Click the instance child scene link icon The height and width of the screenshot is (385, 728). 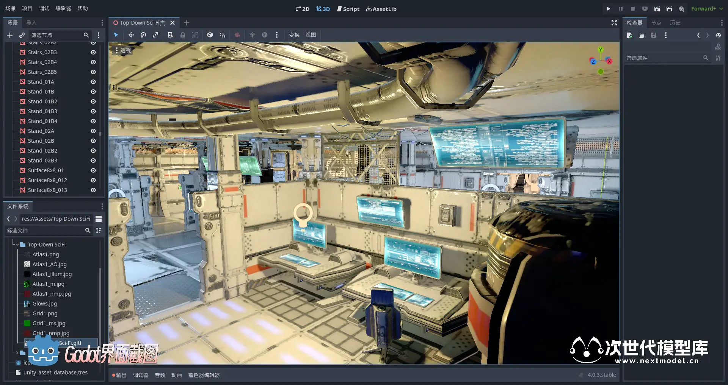click(x=22, y=35)
